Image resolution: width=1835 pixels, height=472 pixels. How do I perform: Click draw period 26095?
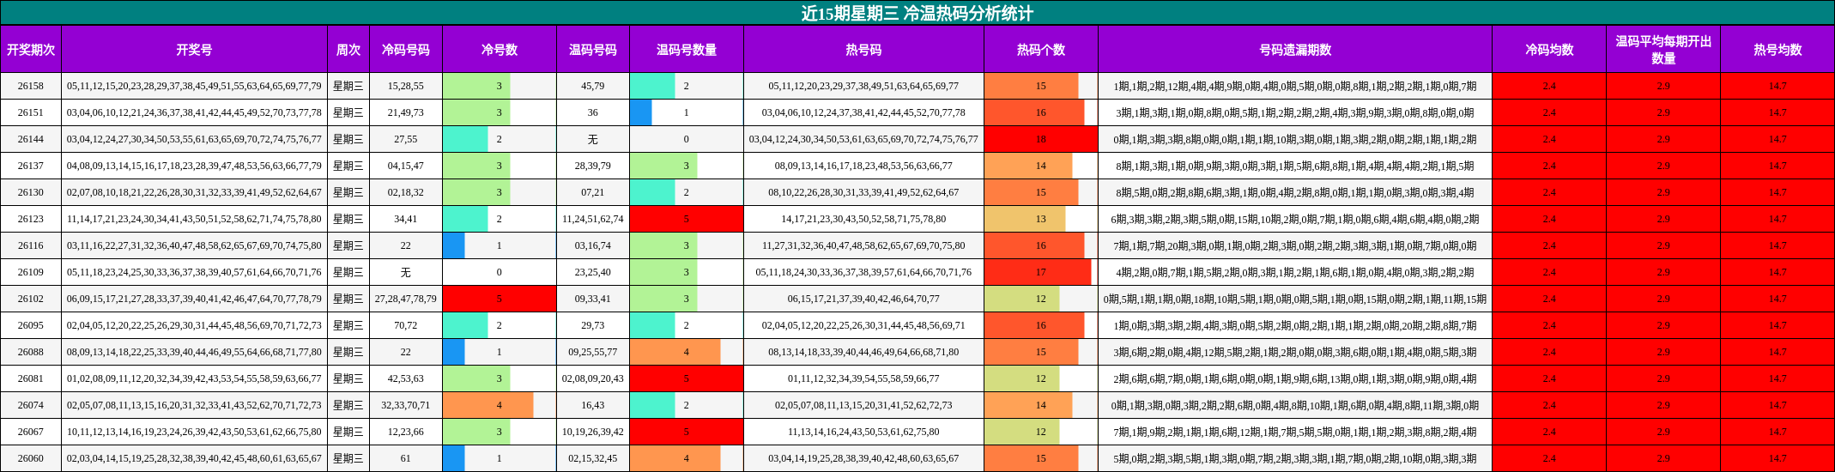click(31, 325)
